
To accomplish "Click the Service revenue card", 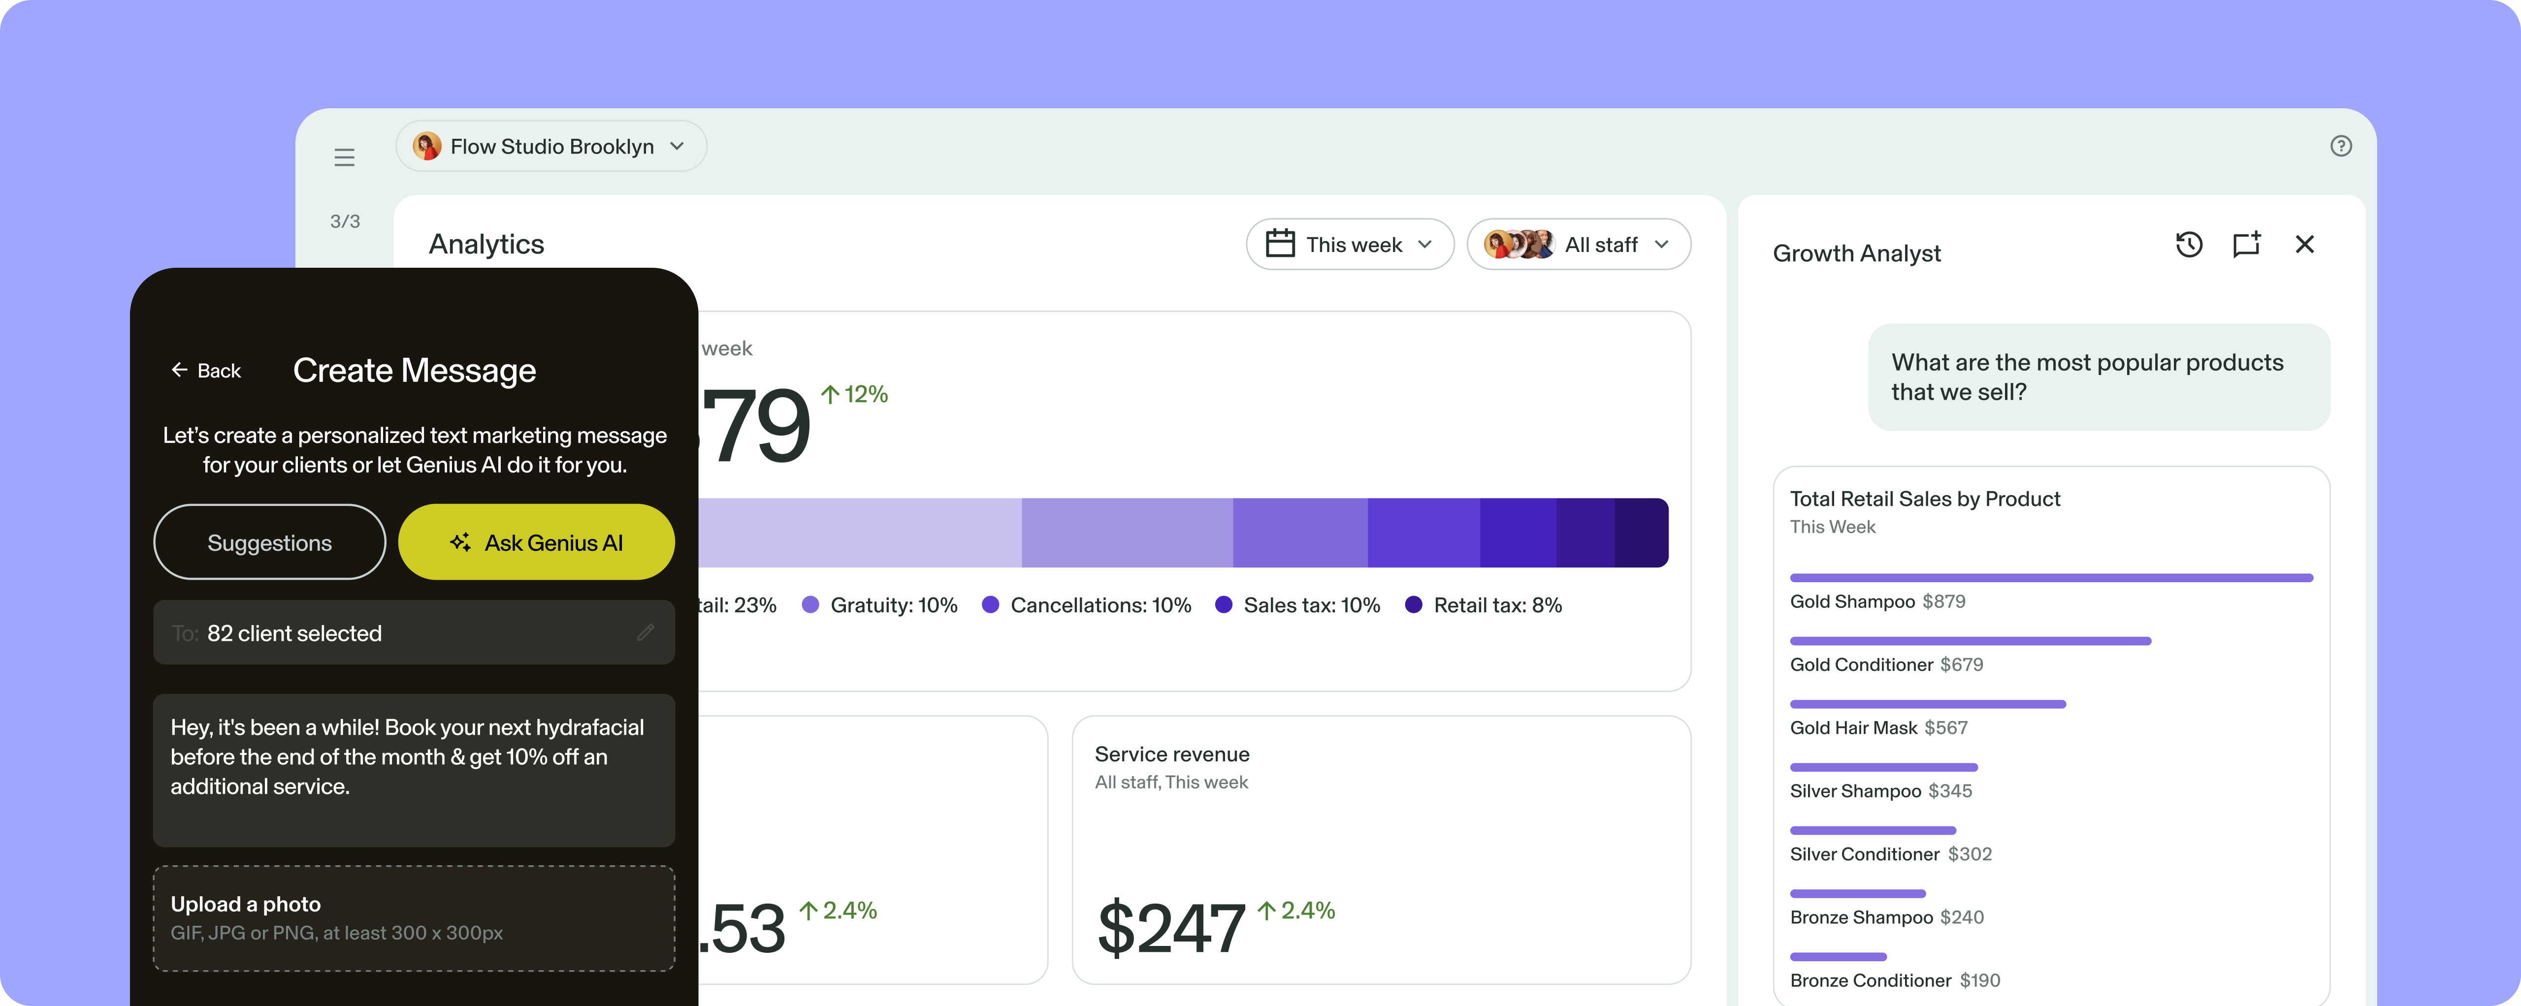I will pos(1380,849).
